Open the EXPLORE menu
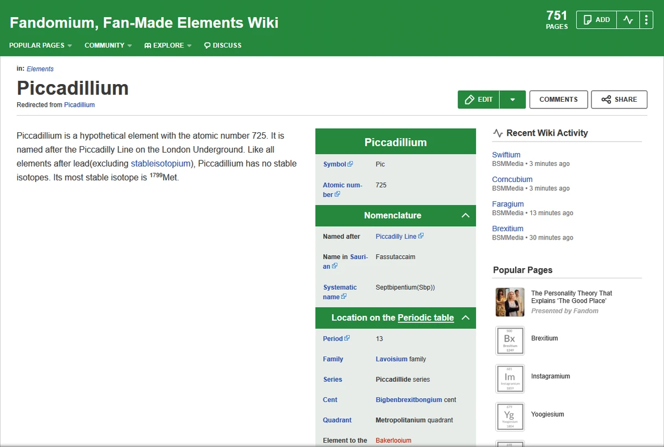 pyautogui.click(x=168, y=45)
